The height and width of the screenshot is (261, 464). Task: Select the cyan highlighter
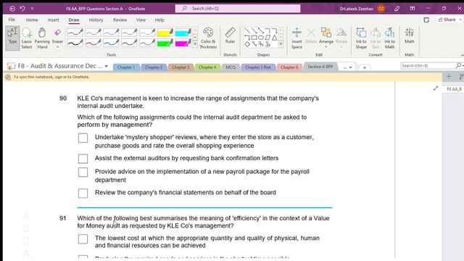(x=183, y=32)
